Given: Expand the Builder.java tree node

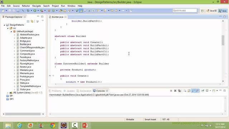Looking at the screenshot, I should click(x=14, y=44).
